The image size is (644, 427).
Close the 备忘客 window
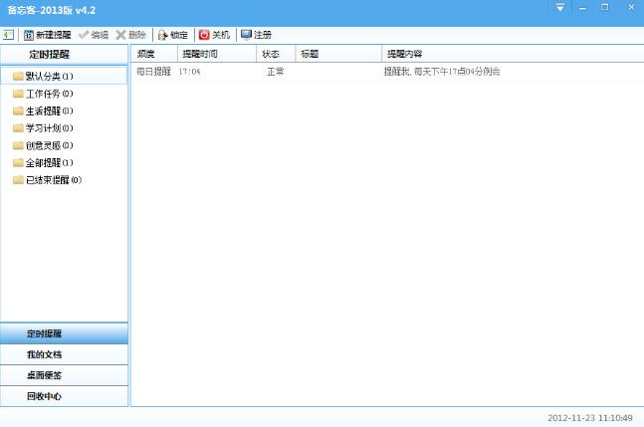[x=631, y=7]
